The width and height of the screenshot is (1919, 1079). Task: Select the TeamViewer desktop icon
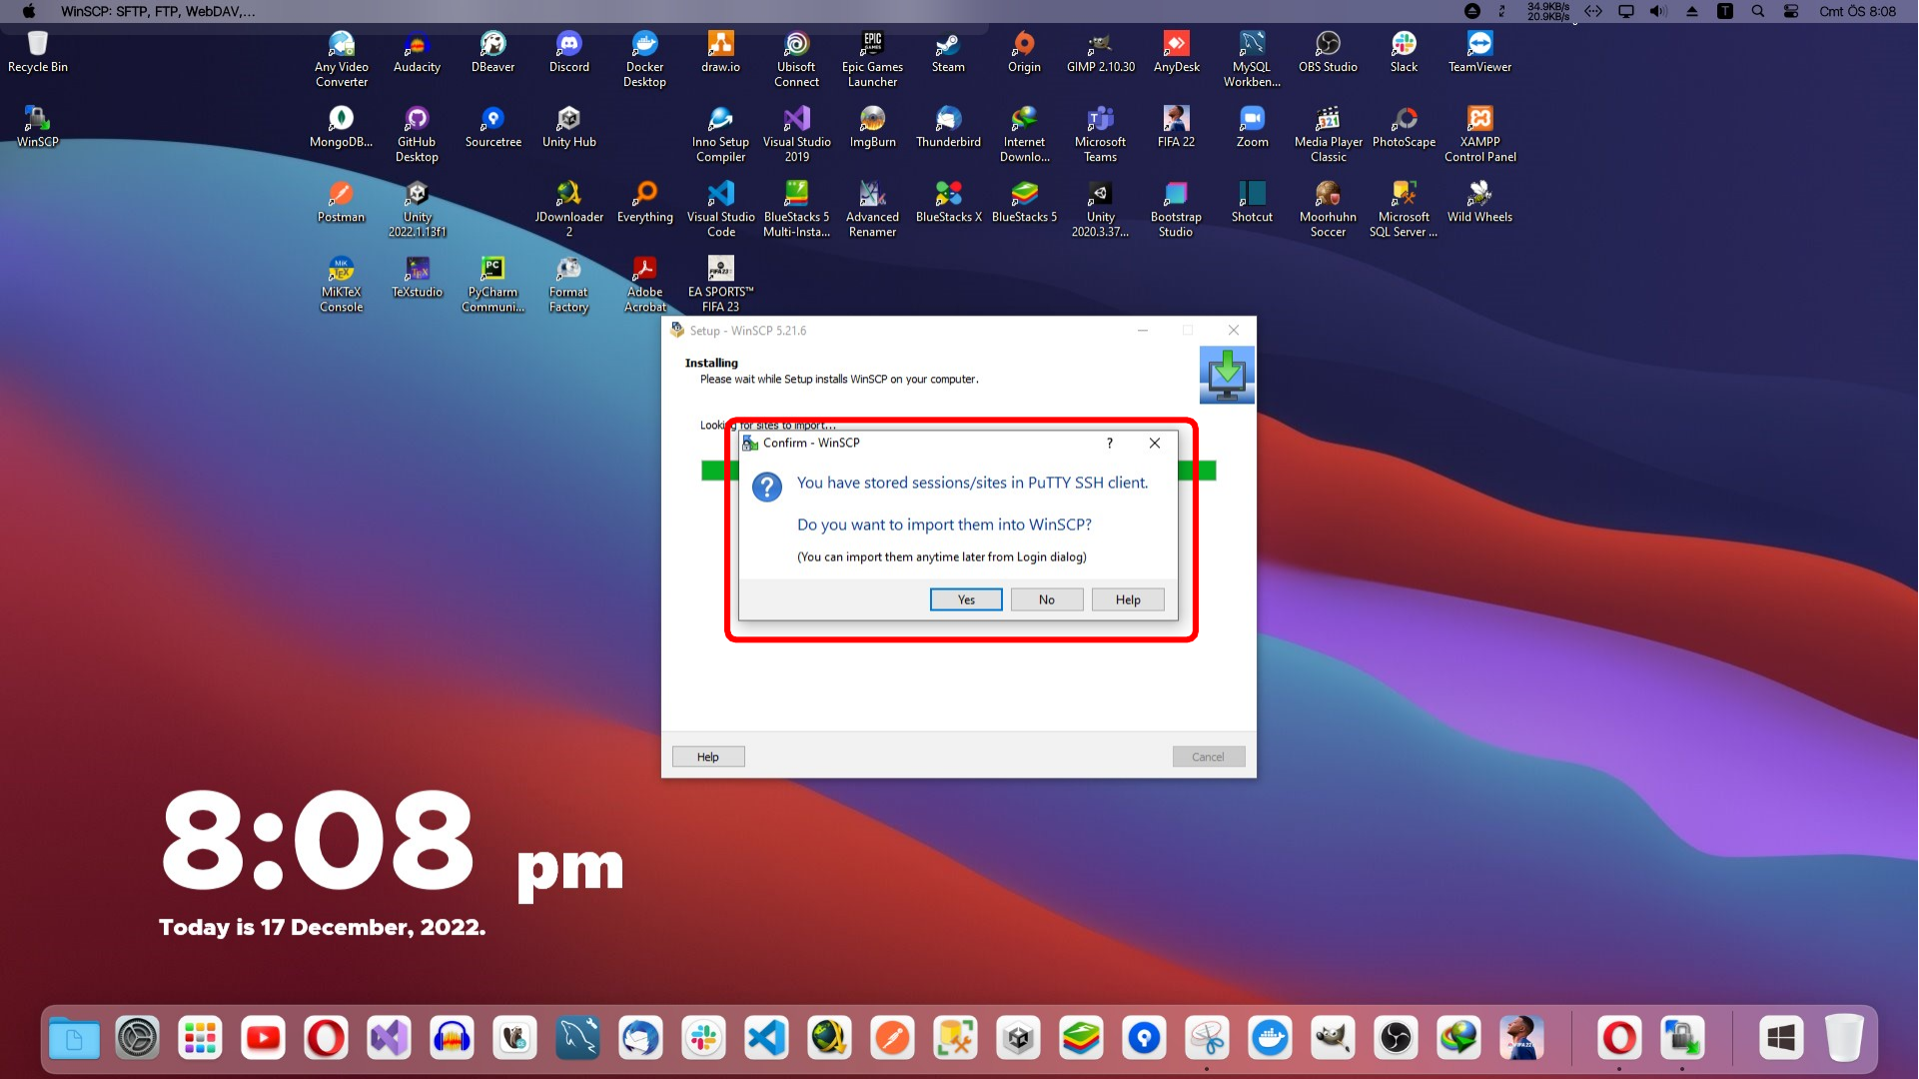[x=1480, y=52]
